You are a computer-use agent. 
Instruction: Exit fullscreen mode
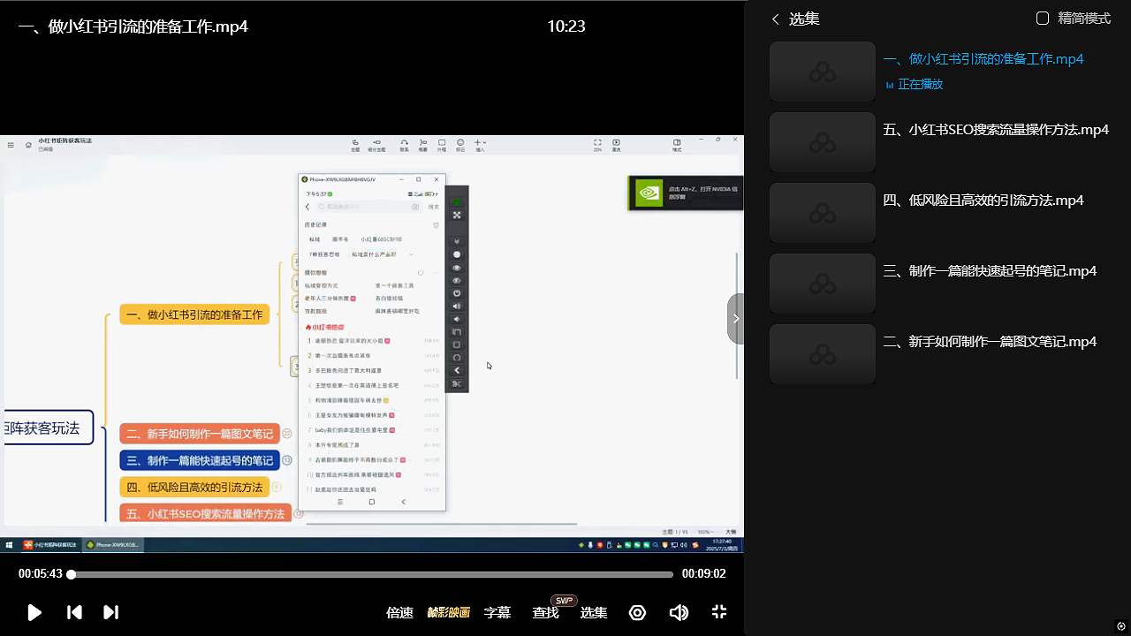[719, 612]
